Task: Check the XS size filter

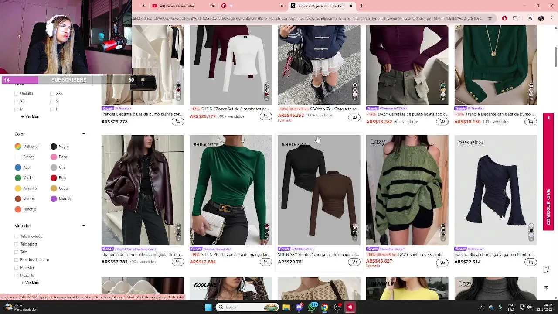Action: click(17, 101)
